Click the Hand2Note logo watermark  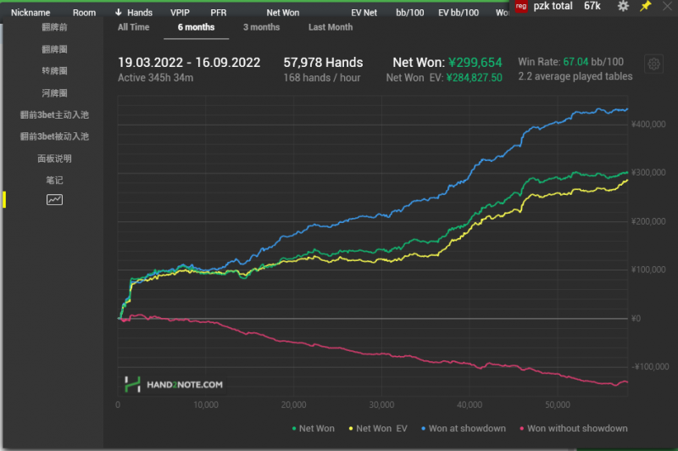175,384
